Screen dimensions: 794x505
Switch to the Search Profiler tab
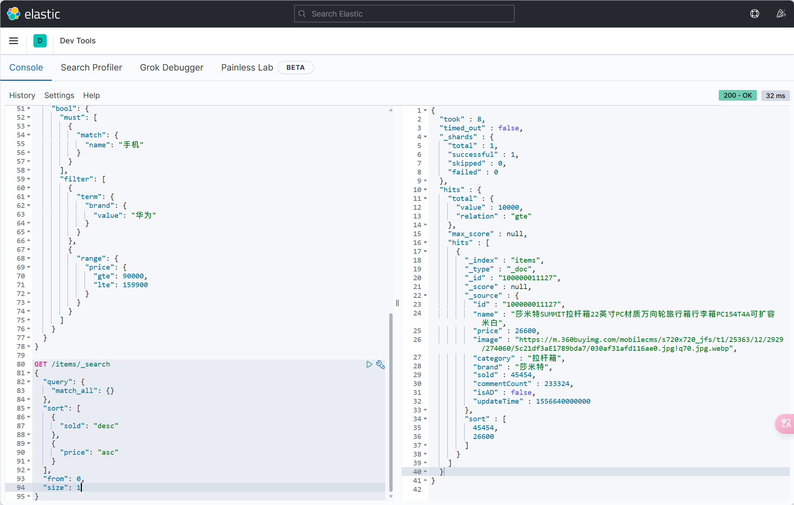point(91,68)
